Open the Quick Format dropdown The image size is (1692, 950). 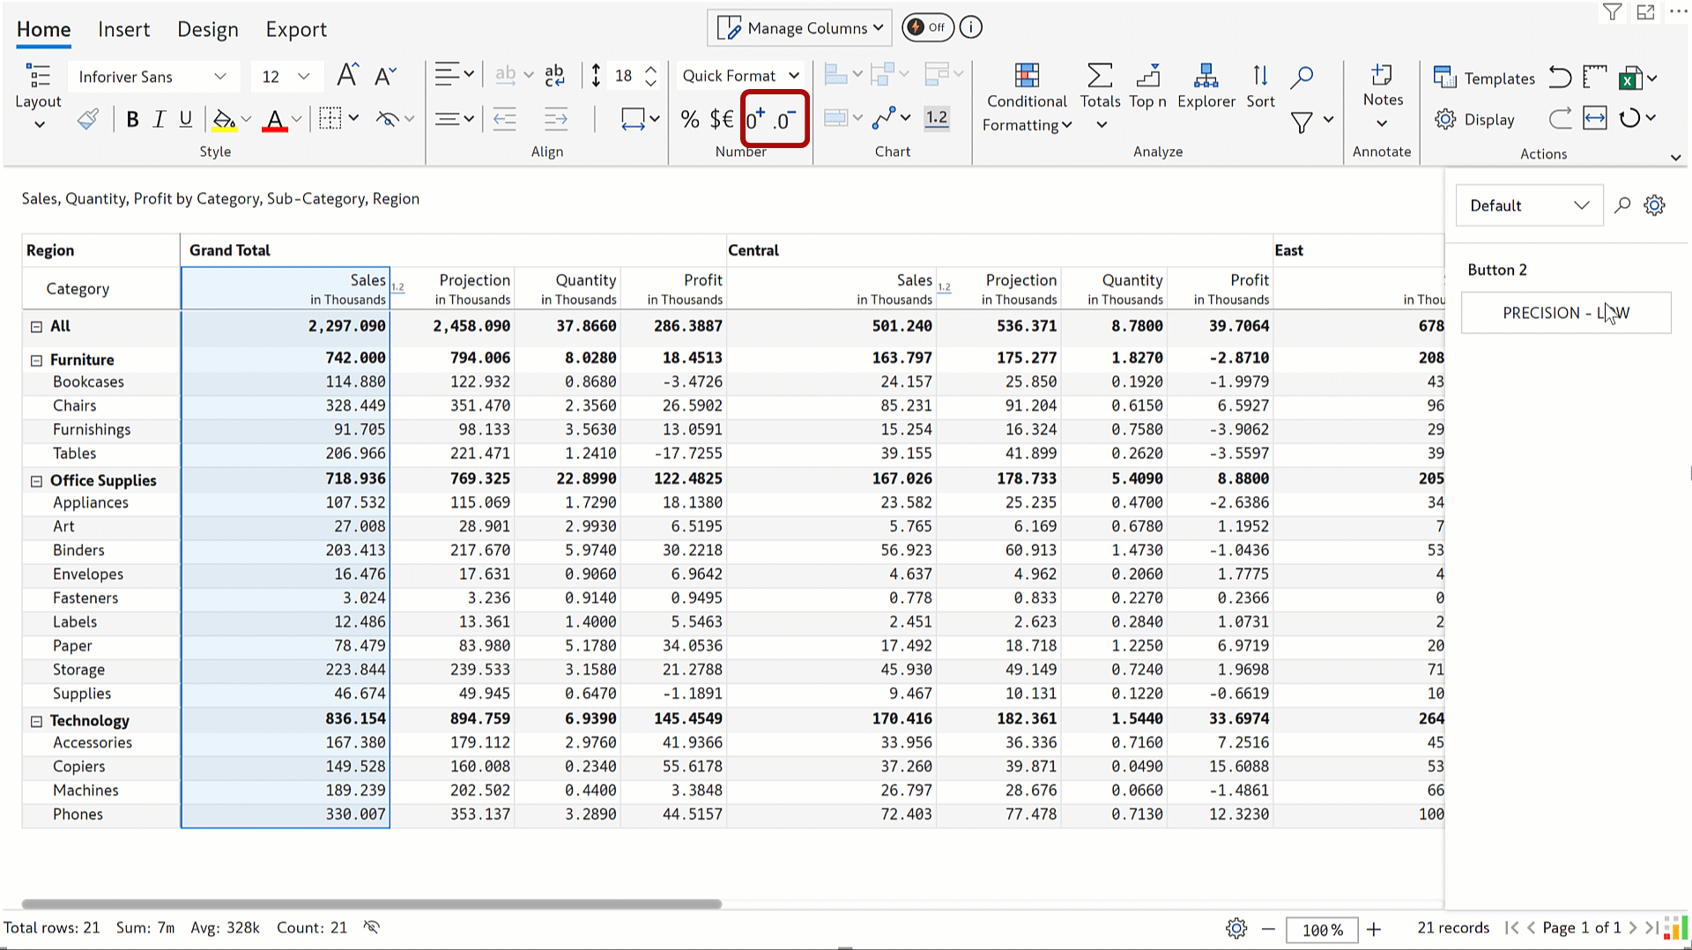(738, 75)
